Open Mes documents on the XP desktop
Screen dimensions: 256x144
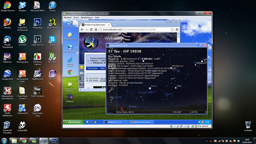tap(70, 36)
